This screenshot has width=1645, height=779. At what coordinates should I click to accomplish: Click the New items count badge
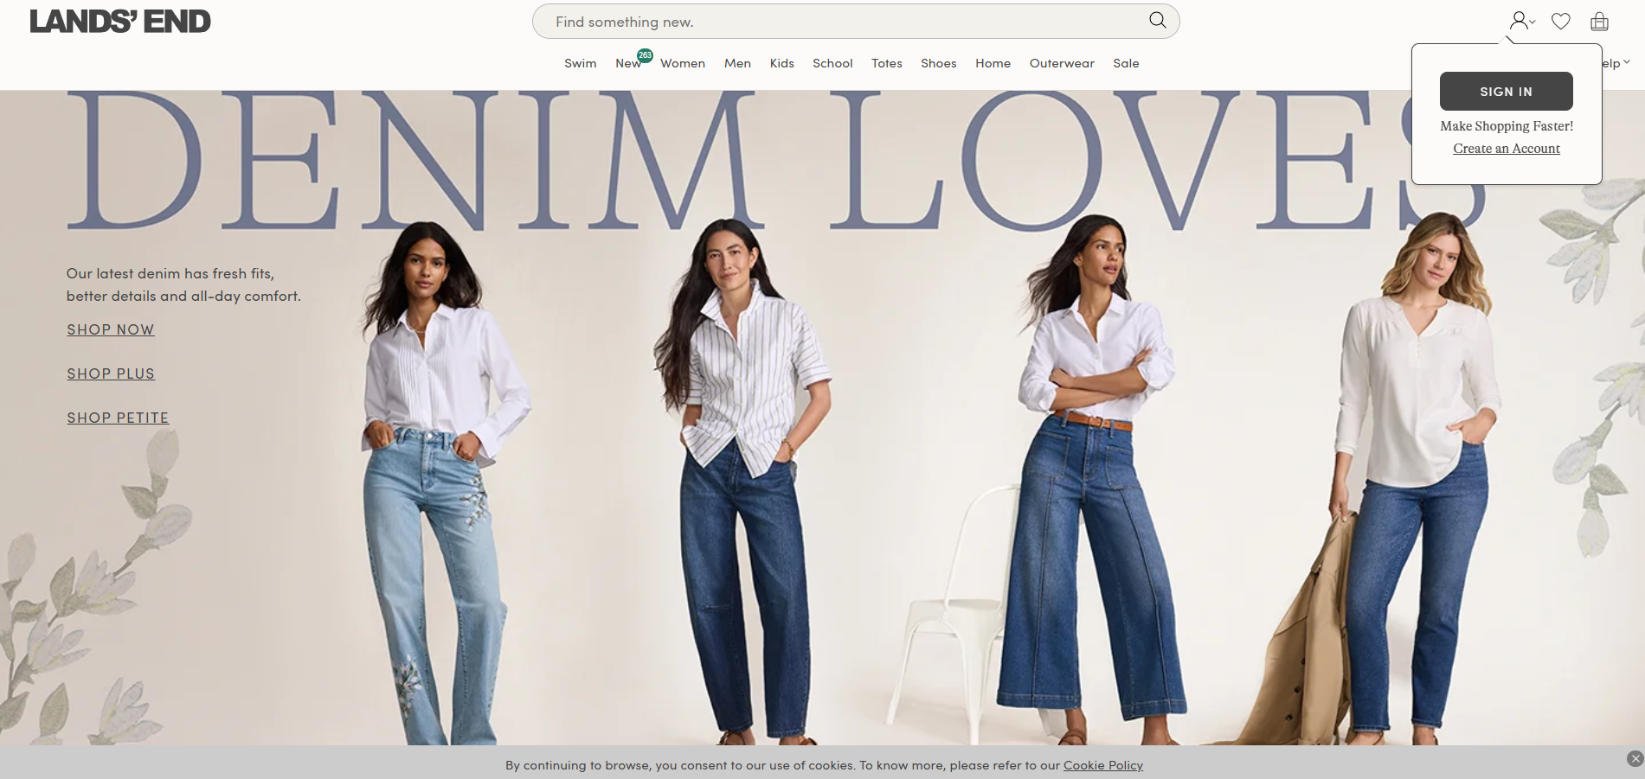(644, 54)
